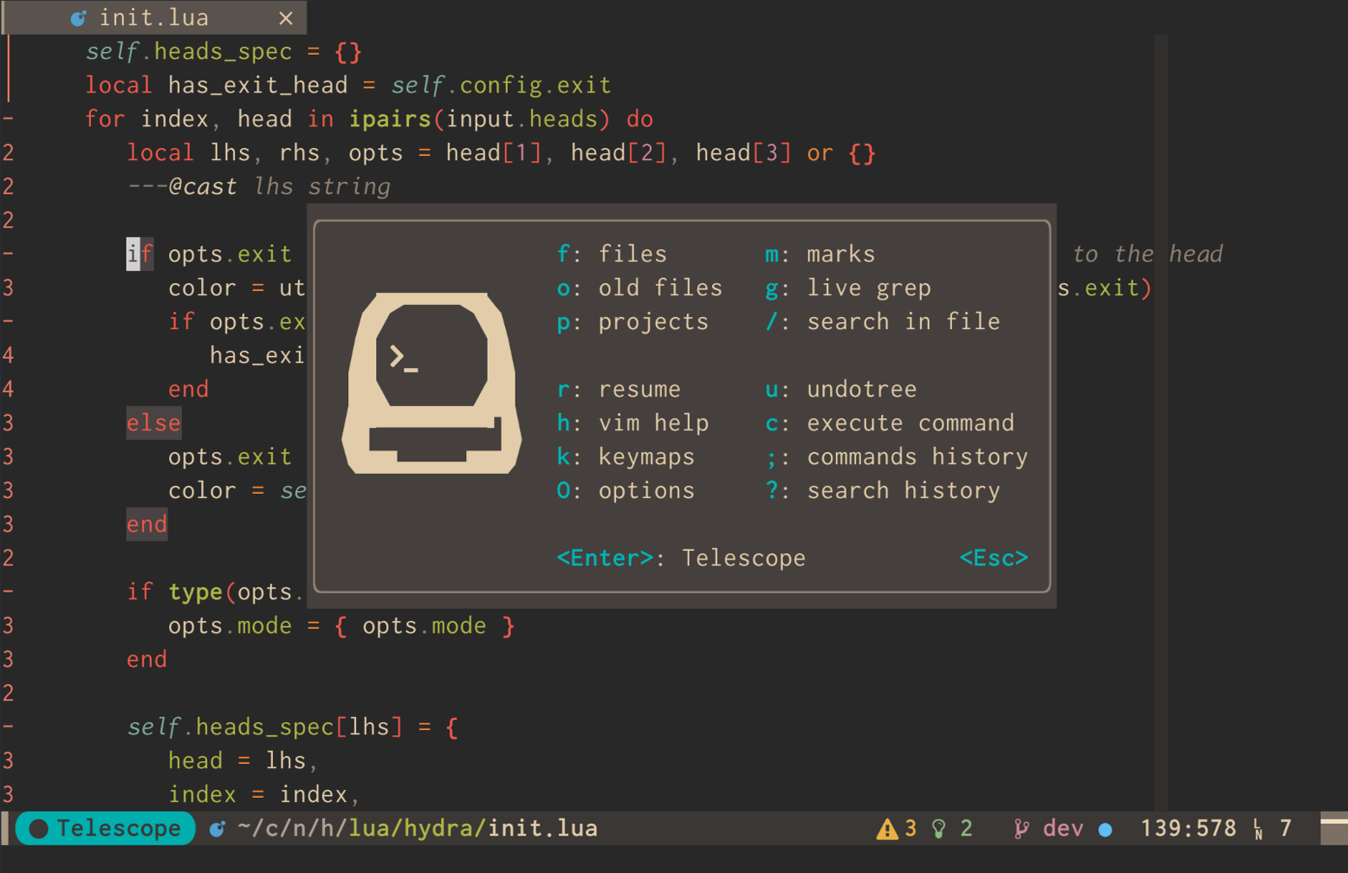Click the lightbulb hints icon in statusline

[939, 829]
